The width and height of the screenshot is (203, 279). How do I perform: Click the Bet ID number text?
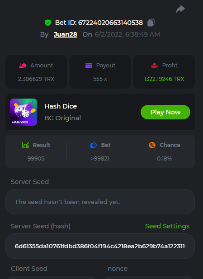pos(110,23)
